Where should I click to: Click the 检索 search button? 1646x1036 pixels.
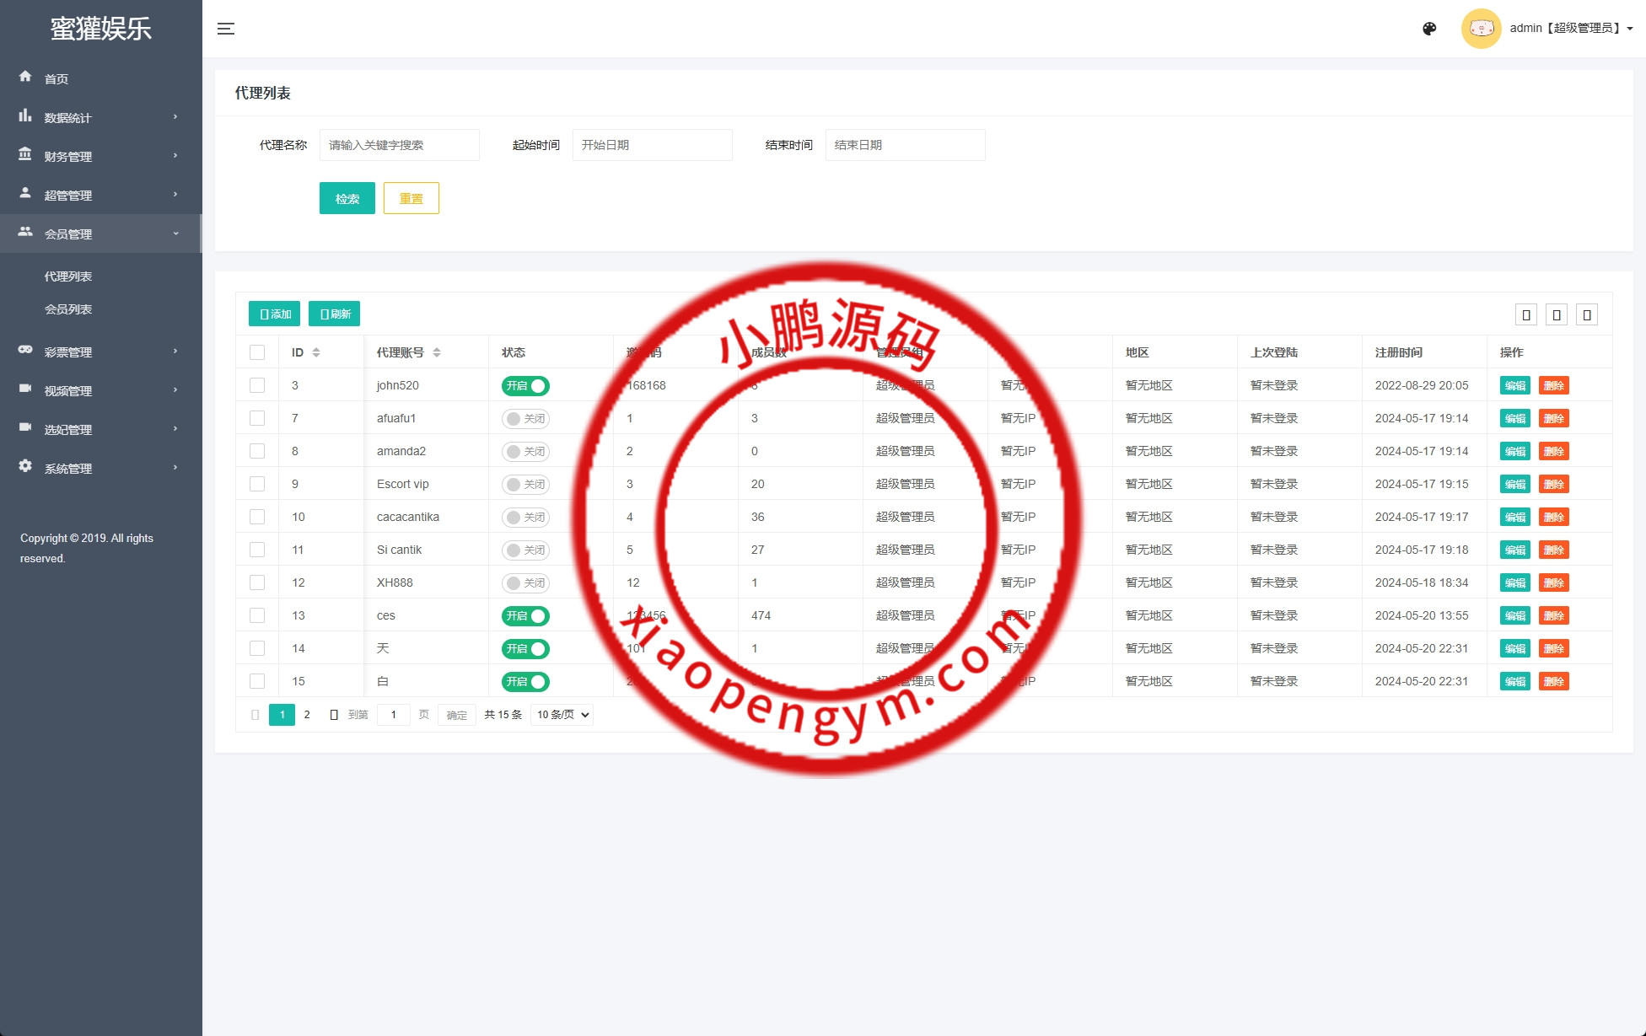(347, 199)
